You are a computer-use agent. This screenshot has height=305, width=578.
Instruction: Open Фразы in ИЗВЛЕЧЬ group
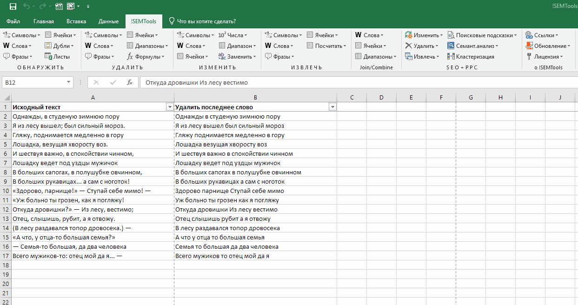tap(279, 56)
